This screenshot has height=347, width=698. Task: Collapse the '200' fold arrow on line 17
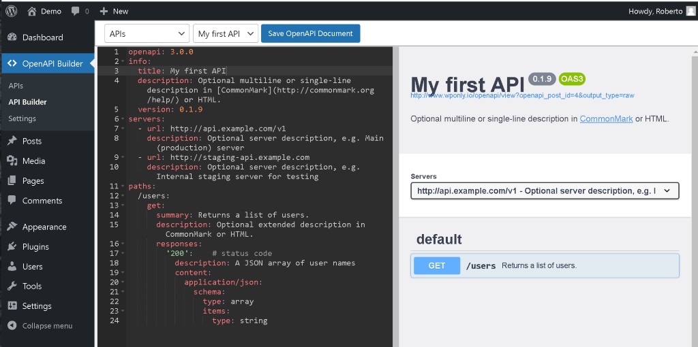pos(123,253)
